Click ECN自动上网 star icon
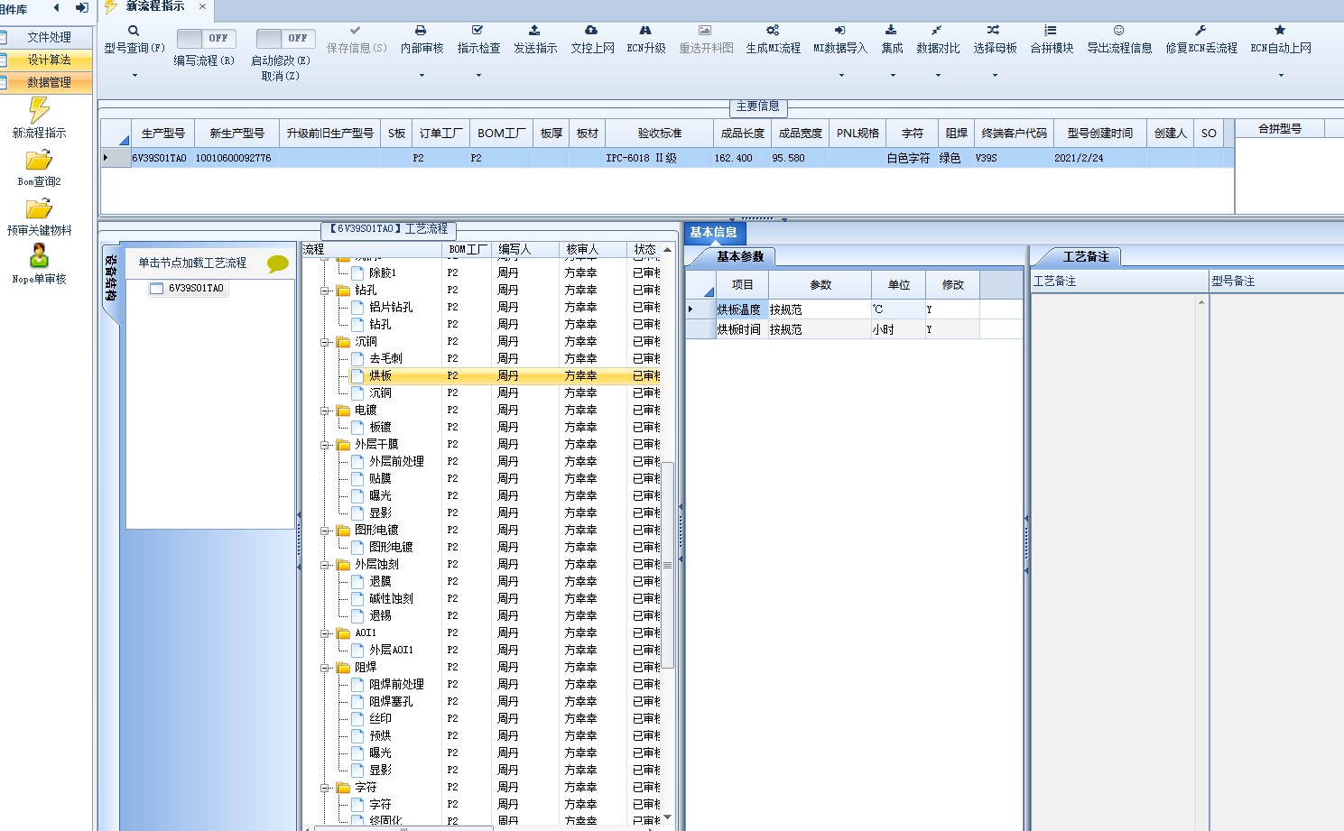The height and width of the screenshot is (831, 1344). tap(1280, 31)
